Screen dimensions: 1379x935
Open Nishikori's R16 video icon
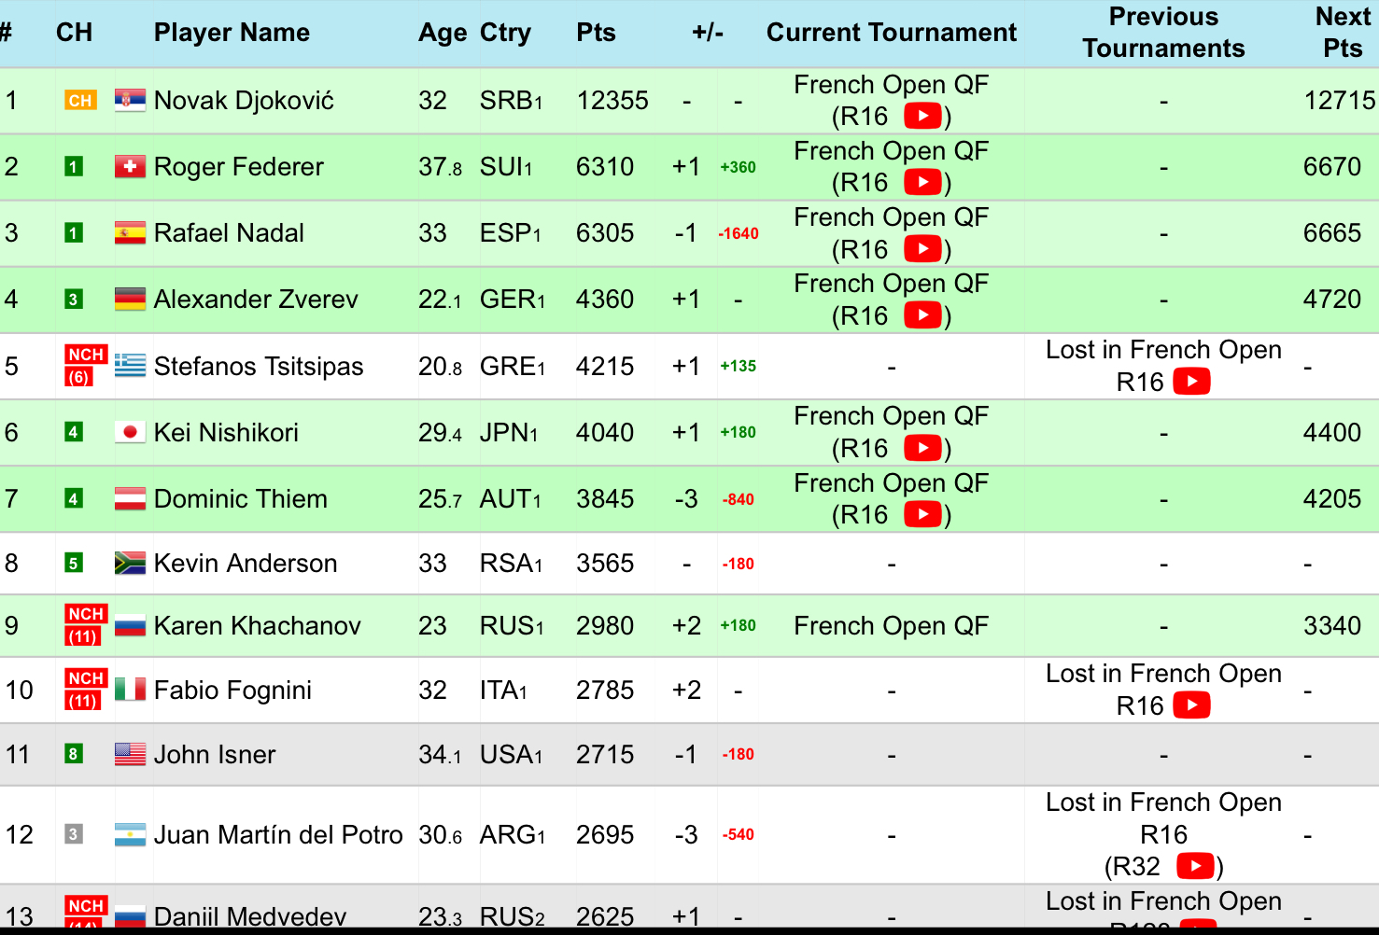pyautogui.click(x=922, y=449)
